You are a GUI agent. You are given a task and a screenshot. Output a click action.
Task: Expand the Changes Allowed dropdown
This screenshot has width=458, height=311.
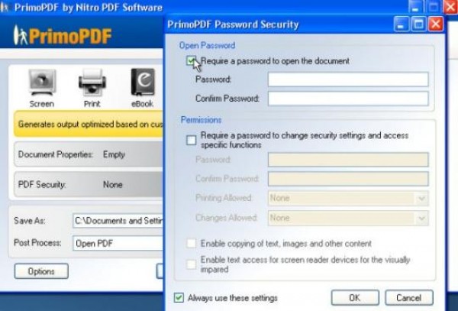tap(348, 218)
